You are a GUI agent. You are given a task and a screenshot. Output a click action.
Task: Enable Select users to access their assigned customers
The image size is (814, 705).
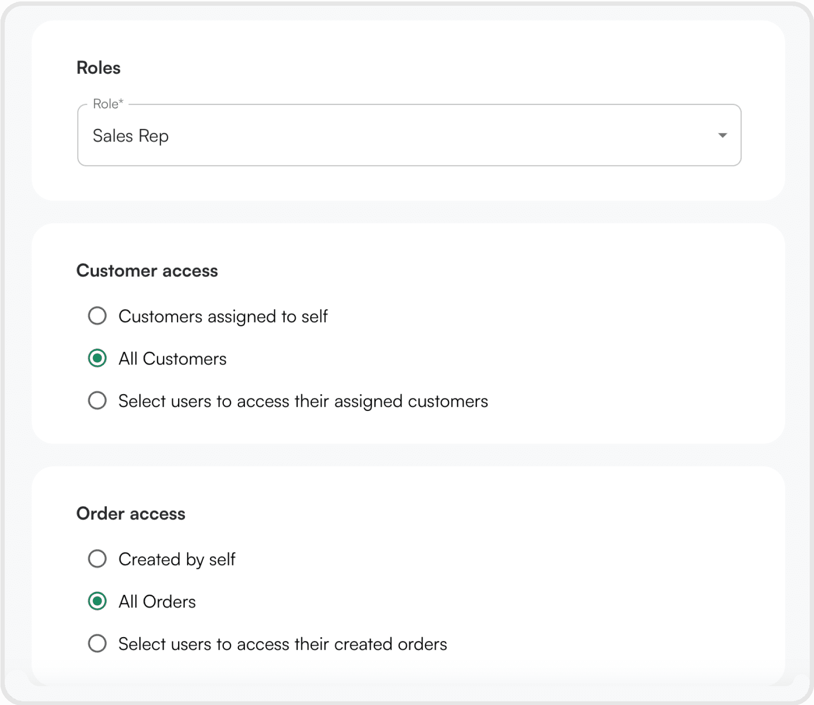pyautogui.click(x=97, y=400)
